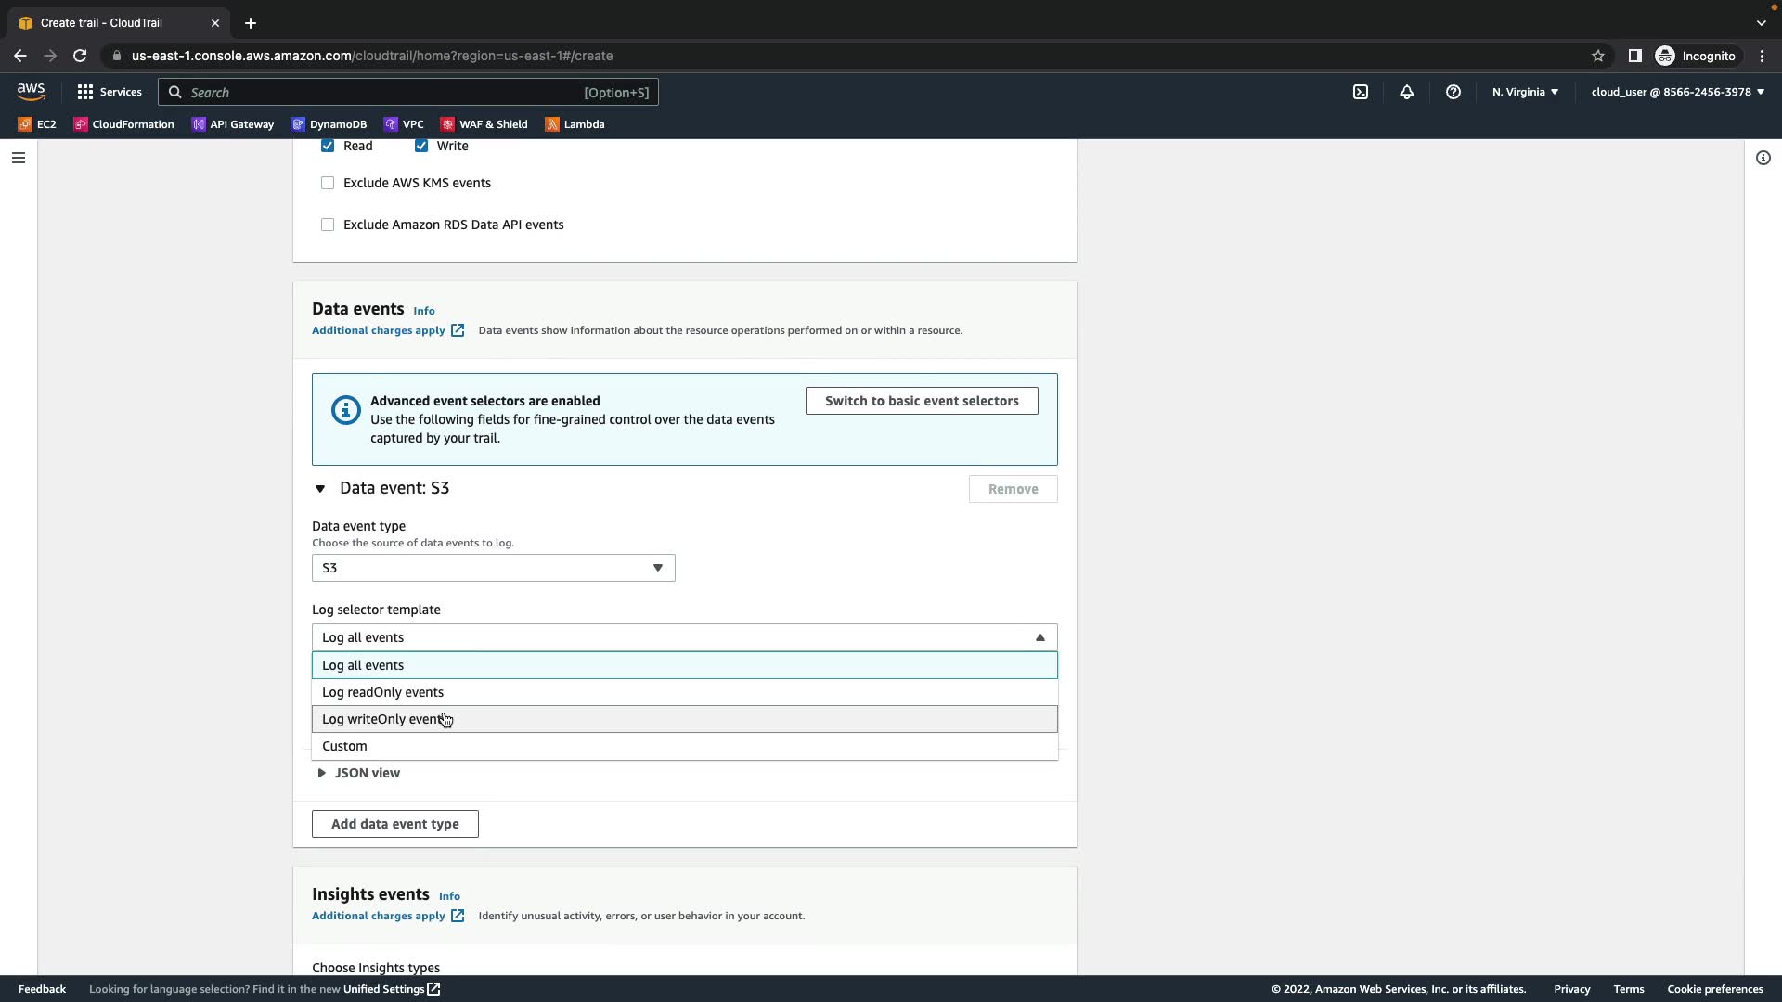Enable Exclude Amazon RDS Data API events

tap(328, 225)
